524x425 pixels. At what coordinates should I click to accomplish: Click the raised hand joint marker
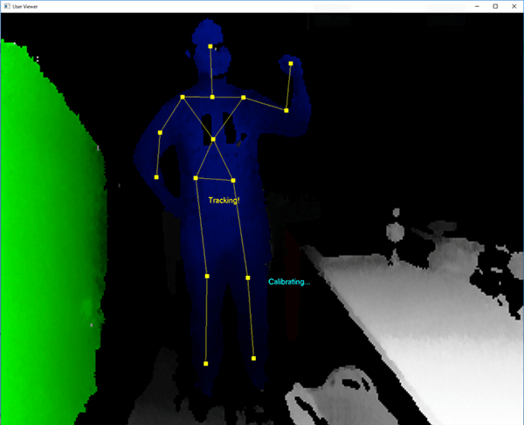point(291,64)
